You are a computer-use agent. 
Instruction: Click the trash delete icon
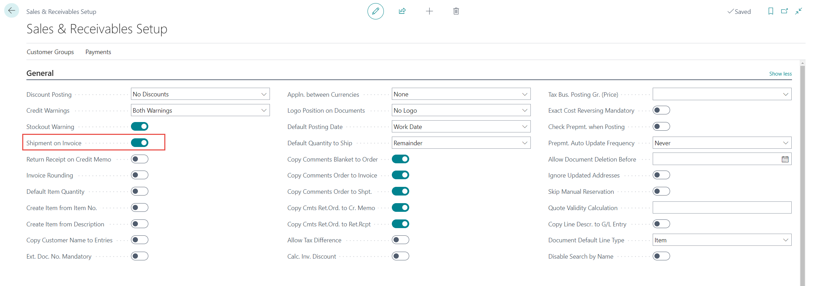click(456, 11)
